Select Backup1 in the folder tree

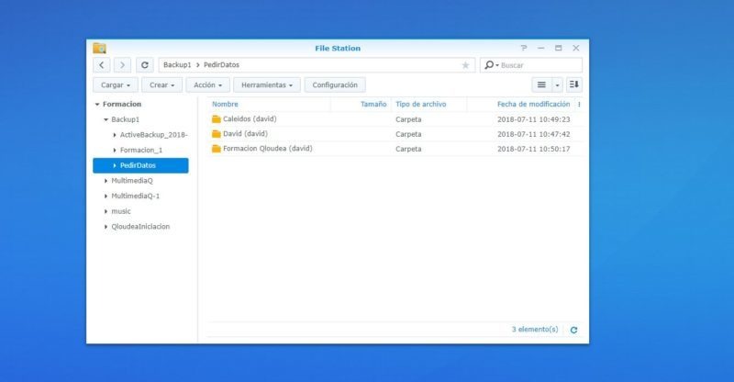point(125,119)
